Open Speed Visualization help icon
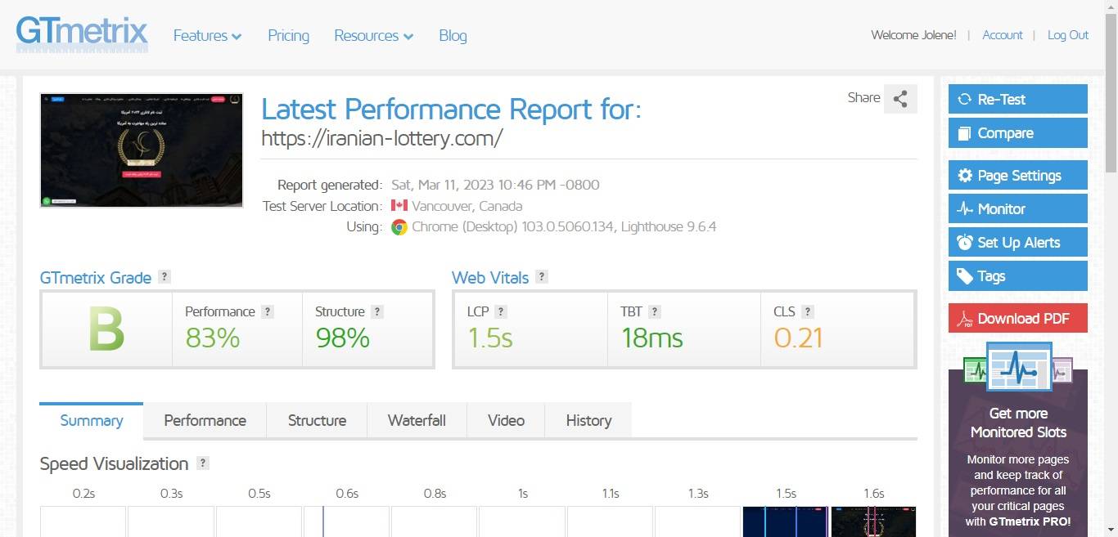 [x=203, y=463]
